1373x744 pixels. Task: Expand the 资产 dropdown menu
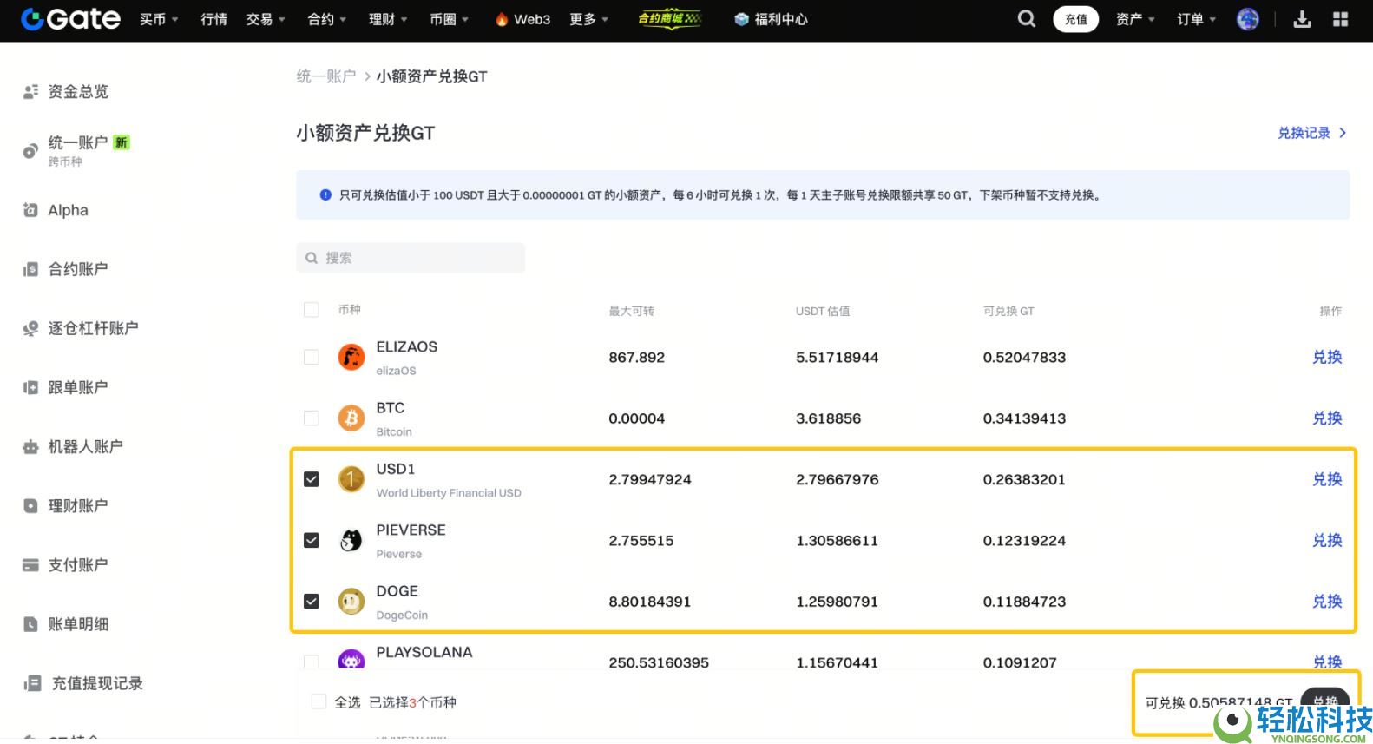pos(1135,19)
